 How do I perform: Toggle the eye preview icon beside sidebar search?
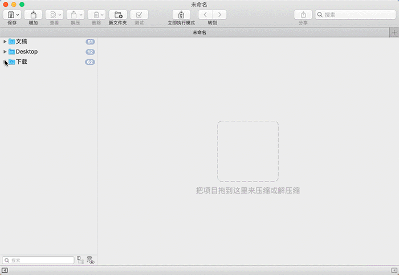[x=91, y=260]
